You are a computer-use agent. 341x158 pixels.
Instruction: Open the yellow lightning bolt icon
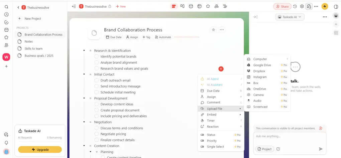pos(325,6)
